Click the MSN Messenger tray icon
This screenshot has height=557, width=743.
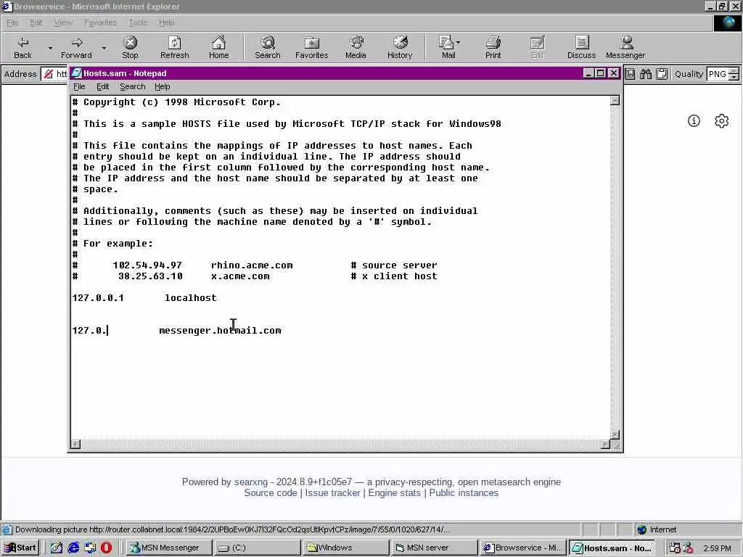pyautogui.click(x=688, y=548)
